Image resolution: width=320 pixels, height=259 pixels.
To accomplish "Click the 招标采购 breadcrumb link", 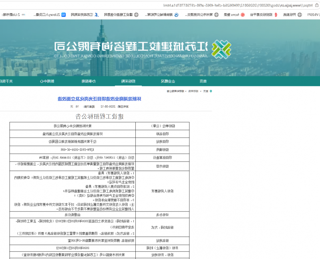I will (193, 91).
